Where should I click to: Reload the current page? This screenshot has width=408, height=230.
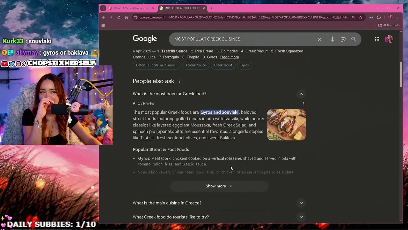(x=119, y=17)
